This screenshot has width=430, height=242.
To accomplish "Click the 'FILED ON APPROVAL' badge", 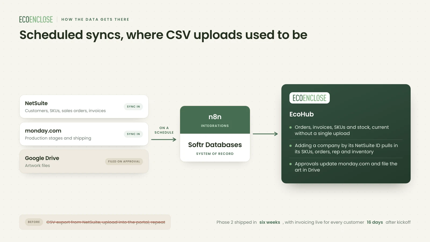I will pos(124,161).
